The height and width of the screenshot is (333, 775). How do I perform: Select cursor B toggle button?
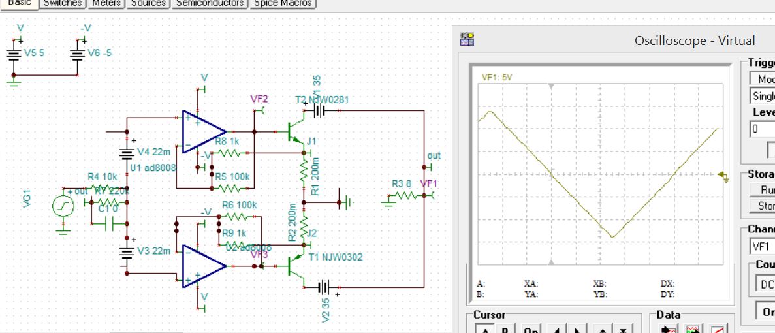pyautogui.click(x=505, y=328)
